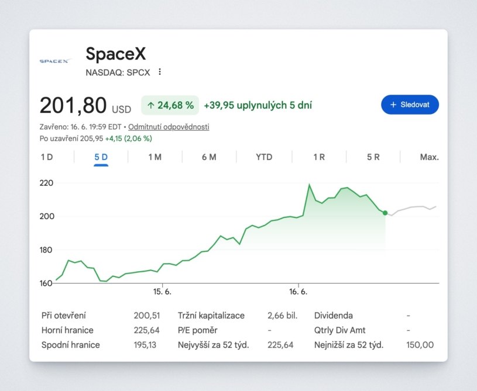Click the Zavřeno: 16. 6. 19:59 EDT timestamp
This screenshot has width=477, height=391.
80,127
